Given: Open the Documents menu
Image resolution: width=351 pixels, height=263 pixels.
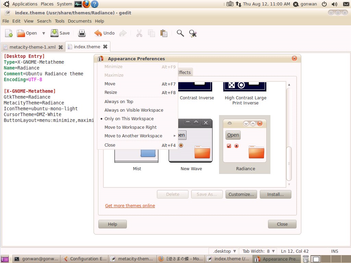Looking at the screenshot, I should 80,21.
